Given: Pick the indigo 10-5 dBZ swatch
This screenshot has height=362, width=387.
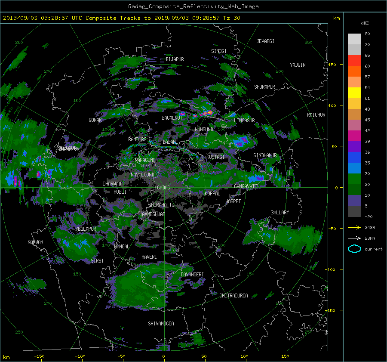Looking at the screenshot, I should (354, 201).
